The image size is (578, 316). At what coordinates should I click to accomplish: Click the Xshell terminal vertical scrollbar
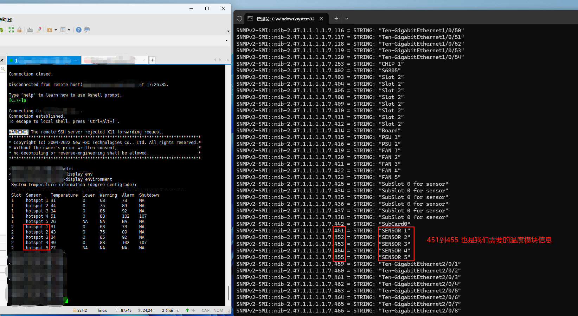229,292
